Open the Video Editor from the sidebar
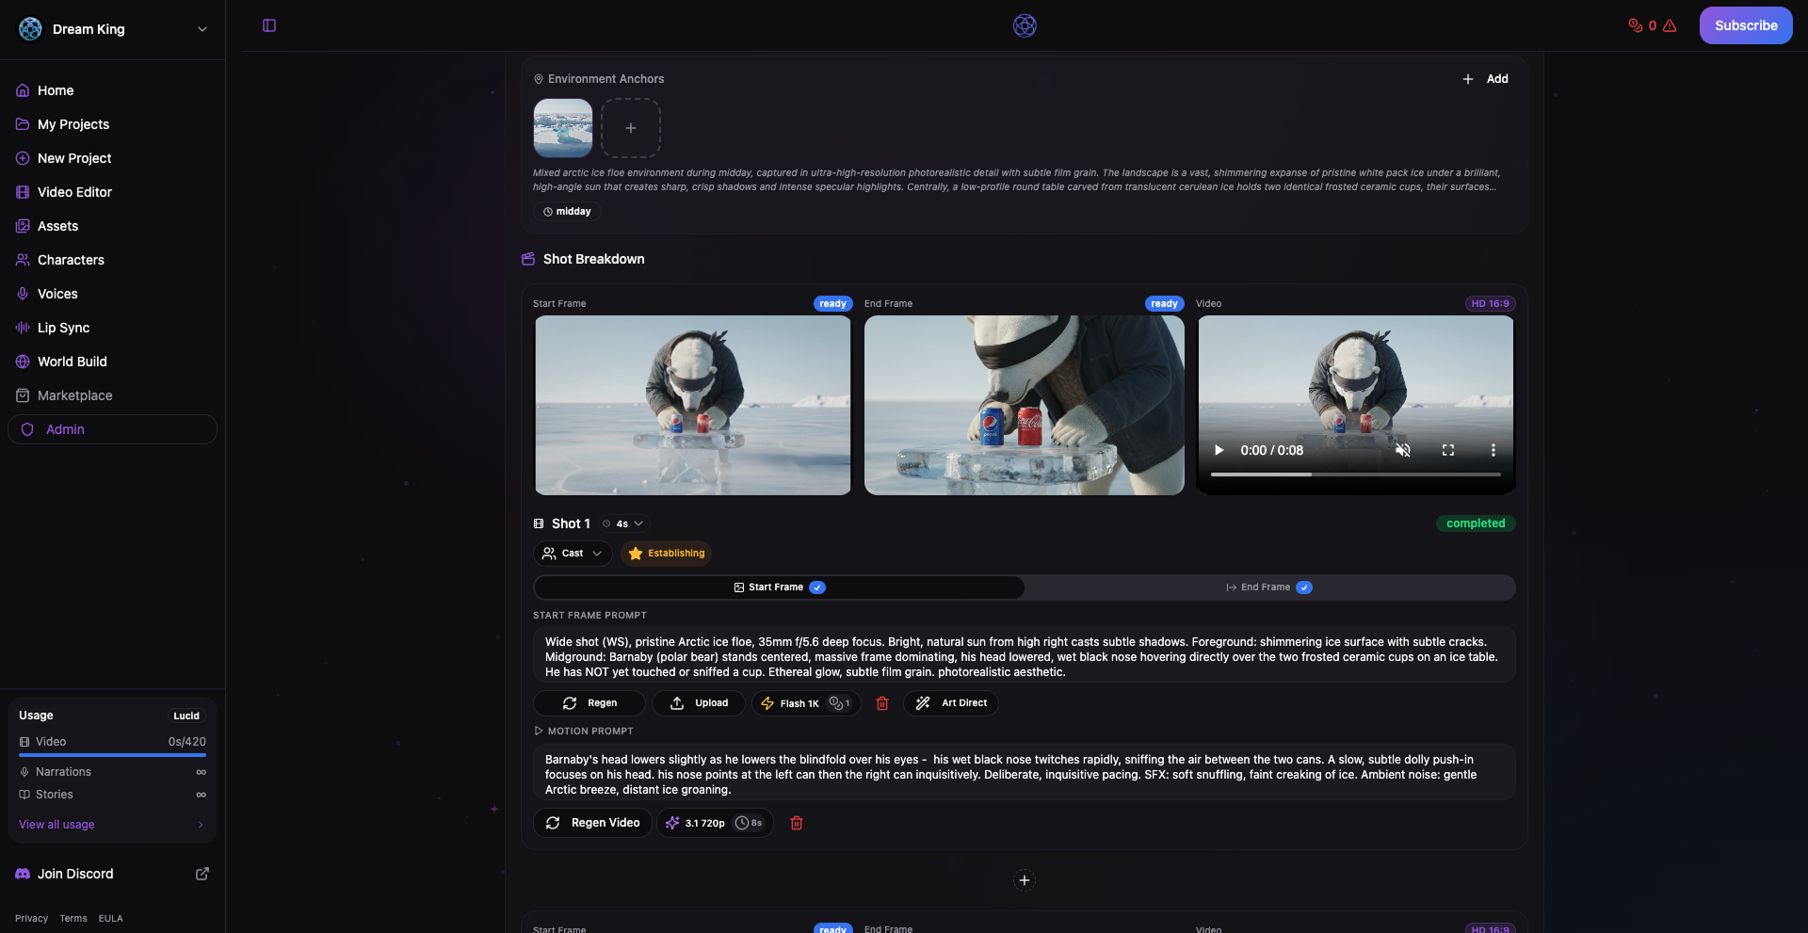This screenshot has width=1808, height=933. pos(75,192)
